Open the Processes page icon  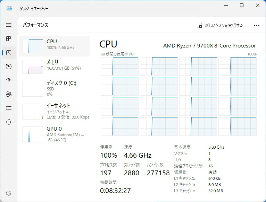(x=9, y=38)
